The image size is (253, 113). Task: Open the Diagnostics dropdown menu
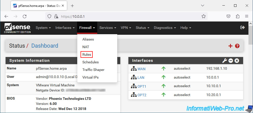165,28
